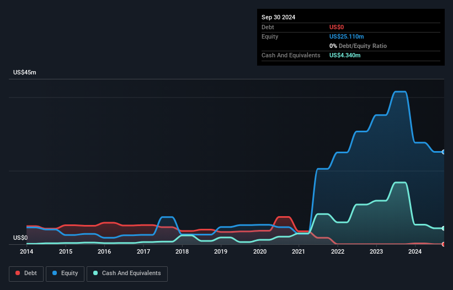Toggle the Equity series legend button

pos(65,273)
